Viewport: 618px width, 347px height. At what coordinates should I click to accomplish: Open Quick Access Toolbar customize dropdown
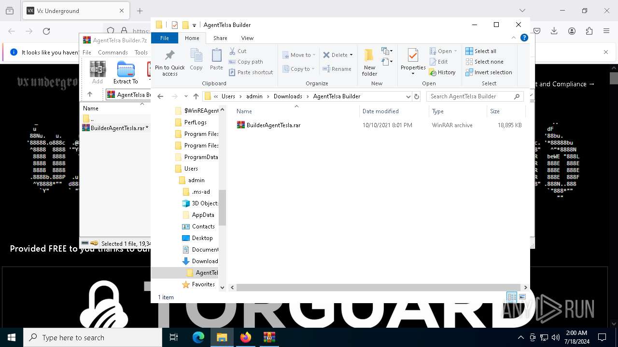(x=194, y=25)
